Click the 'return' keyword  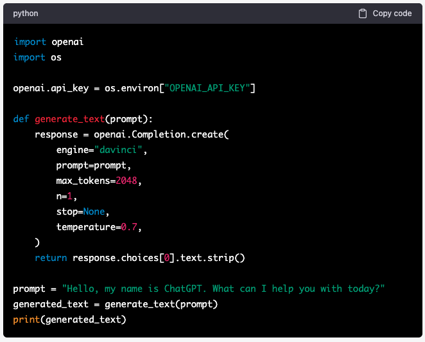click(x=51, y=258)
